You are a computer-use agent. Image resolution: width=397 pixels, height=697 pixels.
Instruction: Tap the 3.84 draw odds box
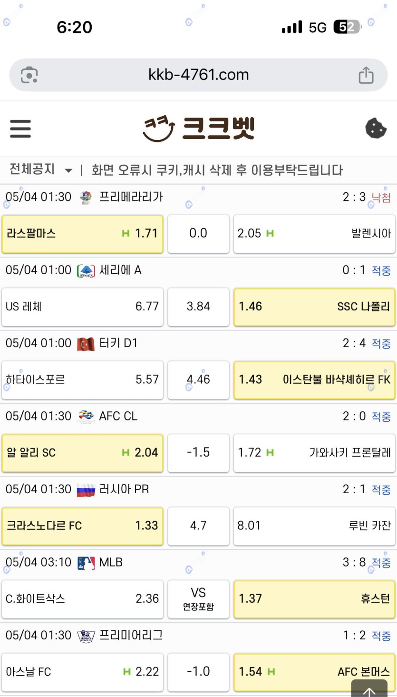pos(198,307)
